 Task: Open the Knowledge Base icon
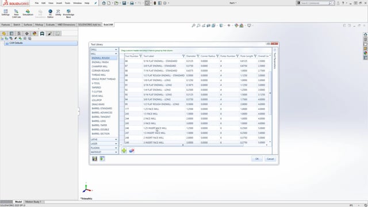(68, 14)
